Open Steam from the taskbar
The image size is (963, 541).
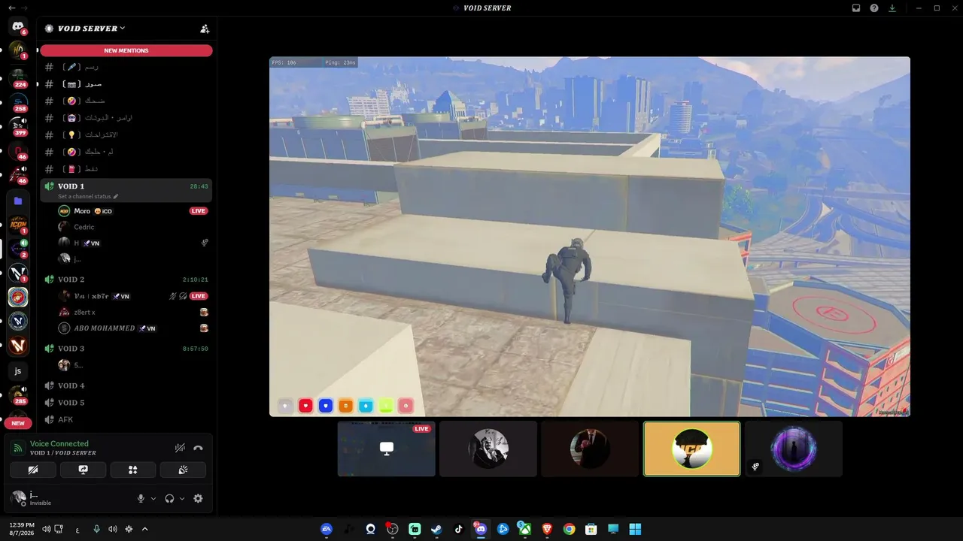pos(436,529)
